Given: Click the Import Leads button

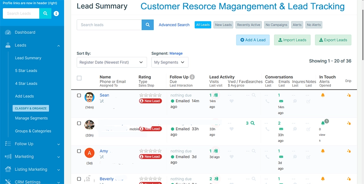Looking at the screenshot, I should pos(292,40).
